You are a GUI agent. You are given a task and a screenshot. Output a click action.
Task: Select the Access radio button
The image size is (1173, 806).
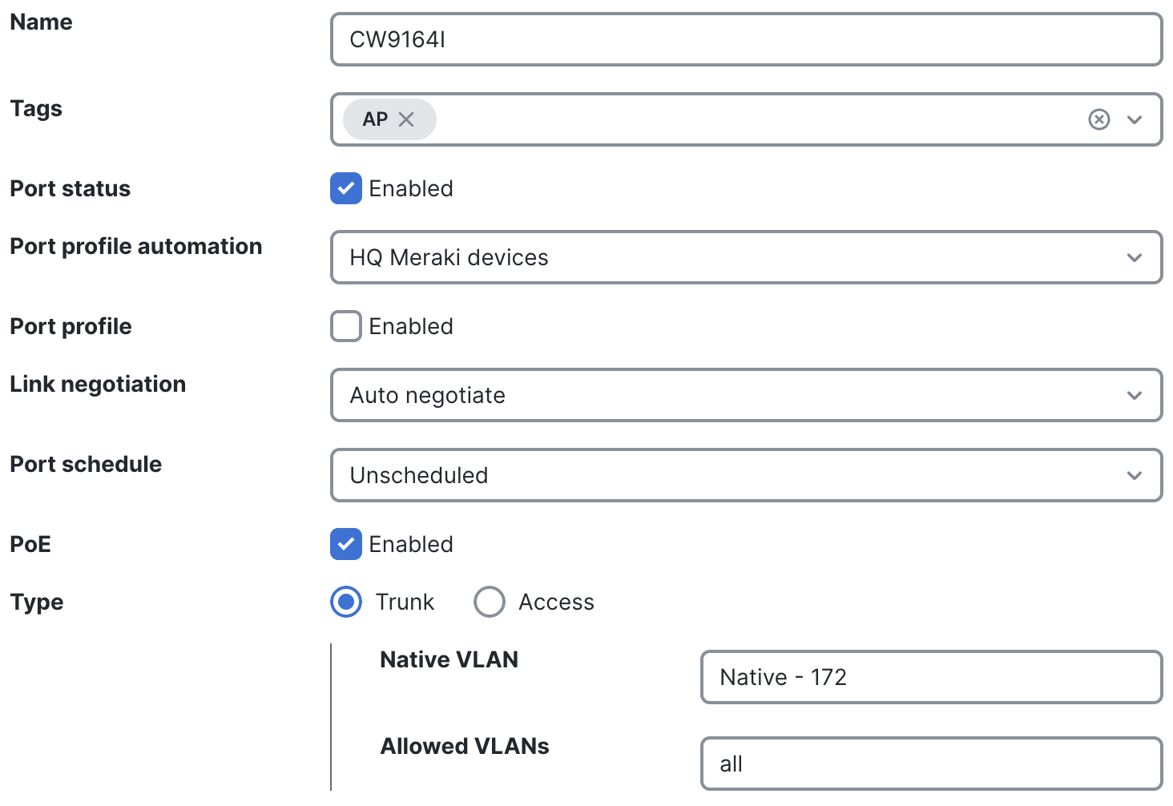(x=490, y=602)
